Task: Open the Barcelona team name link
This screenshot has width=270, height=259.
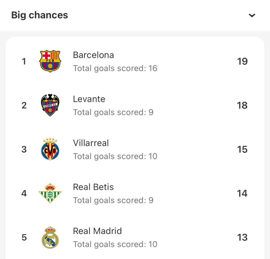Action: coord(93,55)
